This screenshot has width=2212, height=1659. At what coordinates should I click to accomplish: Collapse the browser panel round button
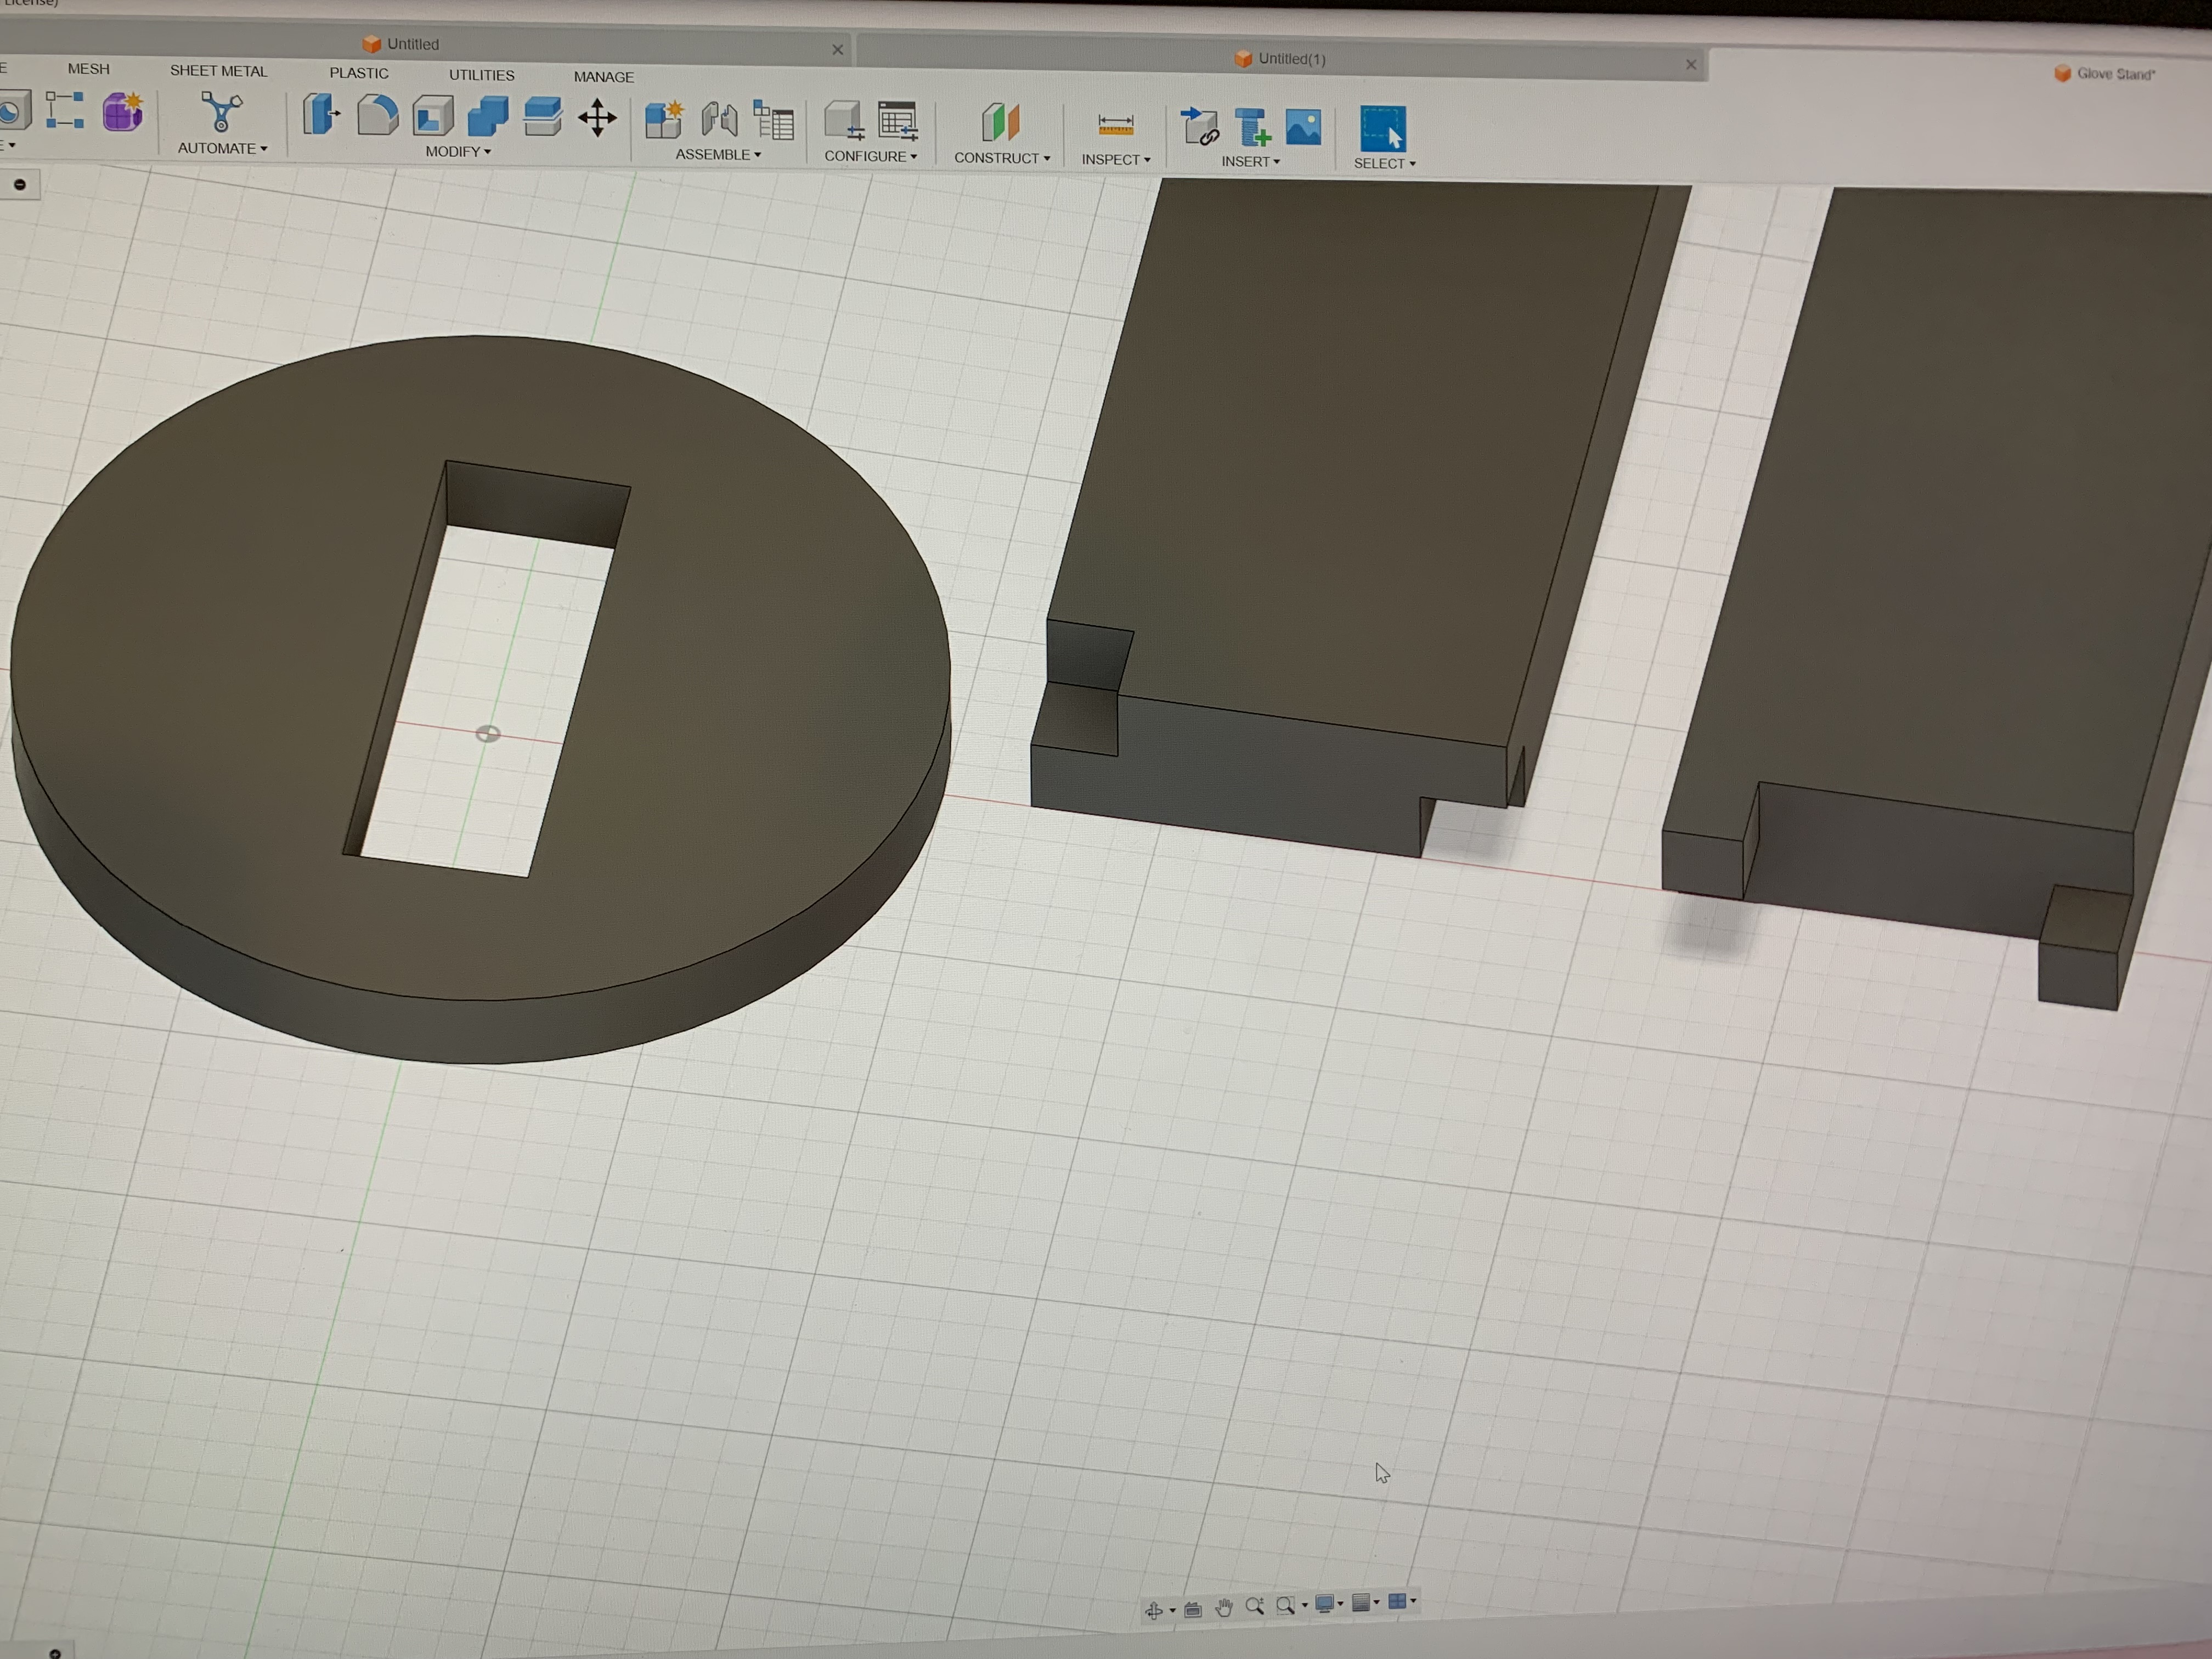click(x=20, y=184)
